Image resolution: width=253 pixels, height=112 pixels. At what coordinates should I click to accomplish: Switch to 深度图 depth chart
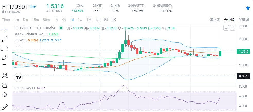coord(244,20)
